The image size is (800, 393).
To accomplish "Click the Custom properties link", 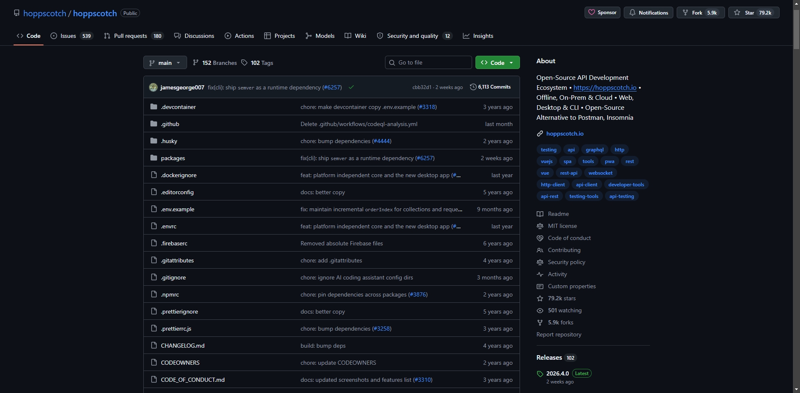I will click(572, 286).
